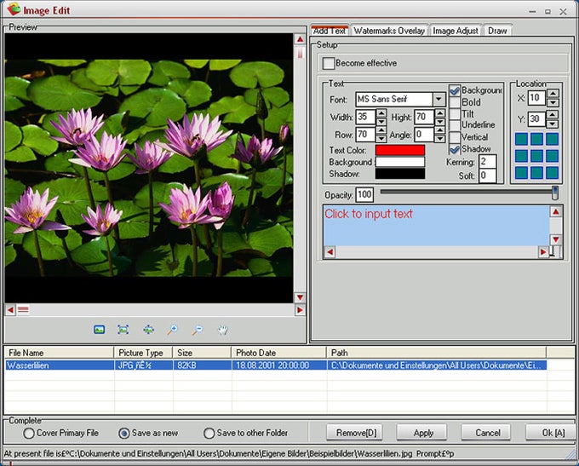Choose the top-center location preset square
The width and height of the screenshot is (579, 466).
coord(536,140)
